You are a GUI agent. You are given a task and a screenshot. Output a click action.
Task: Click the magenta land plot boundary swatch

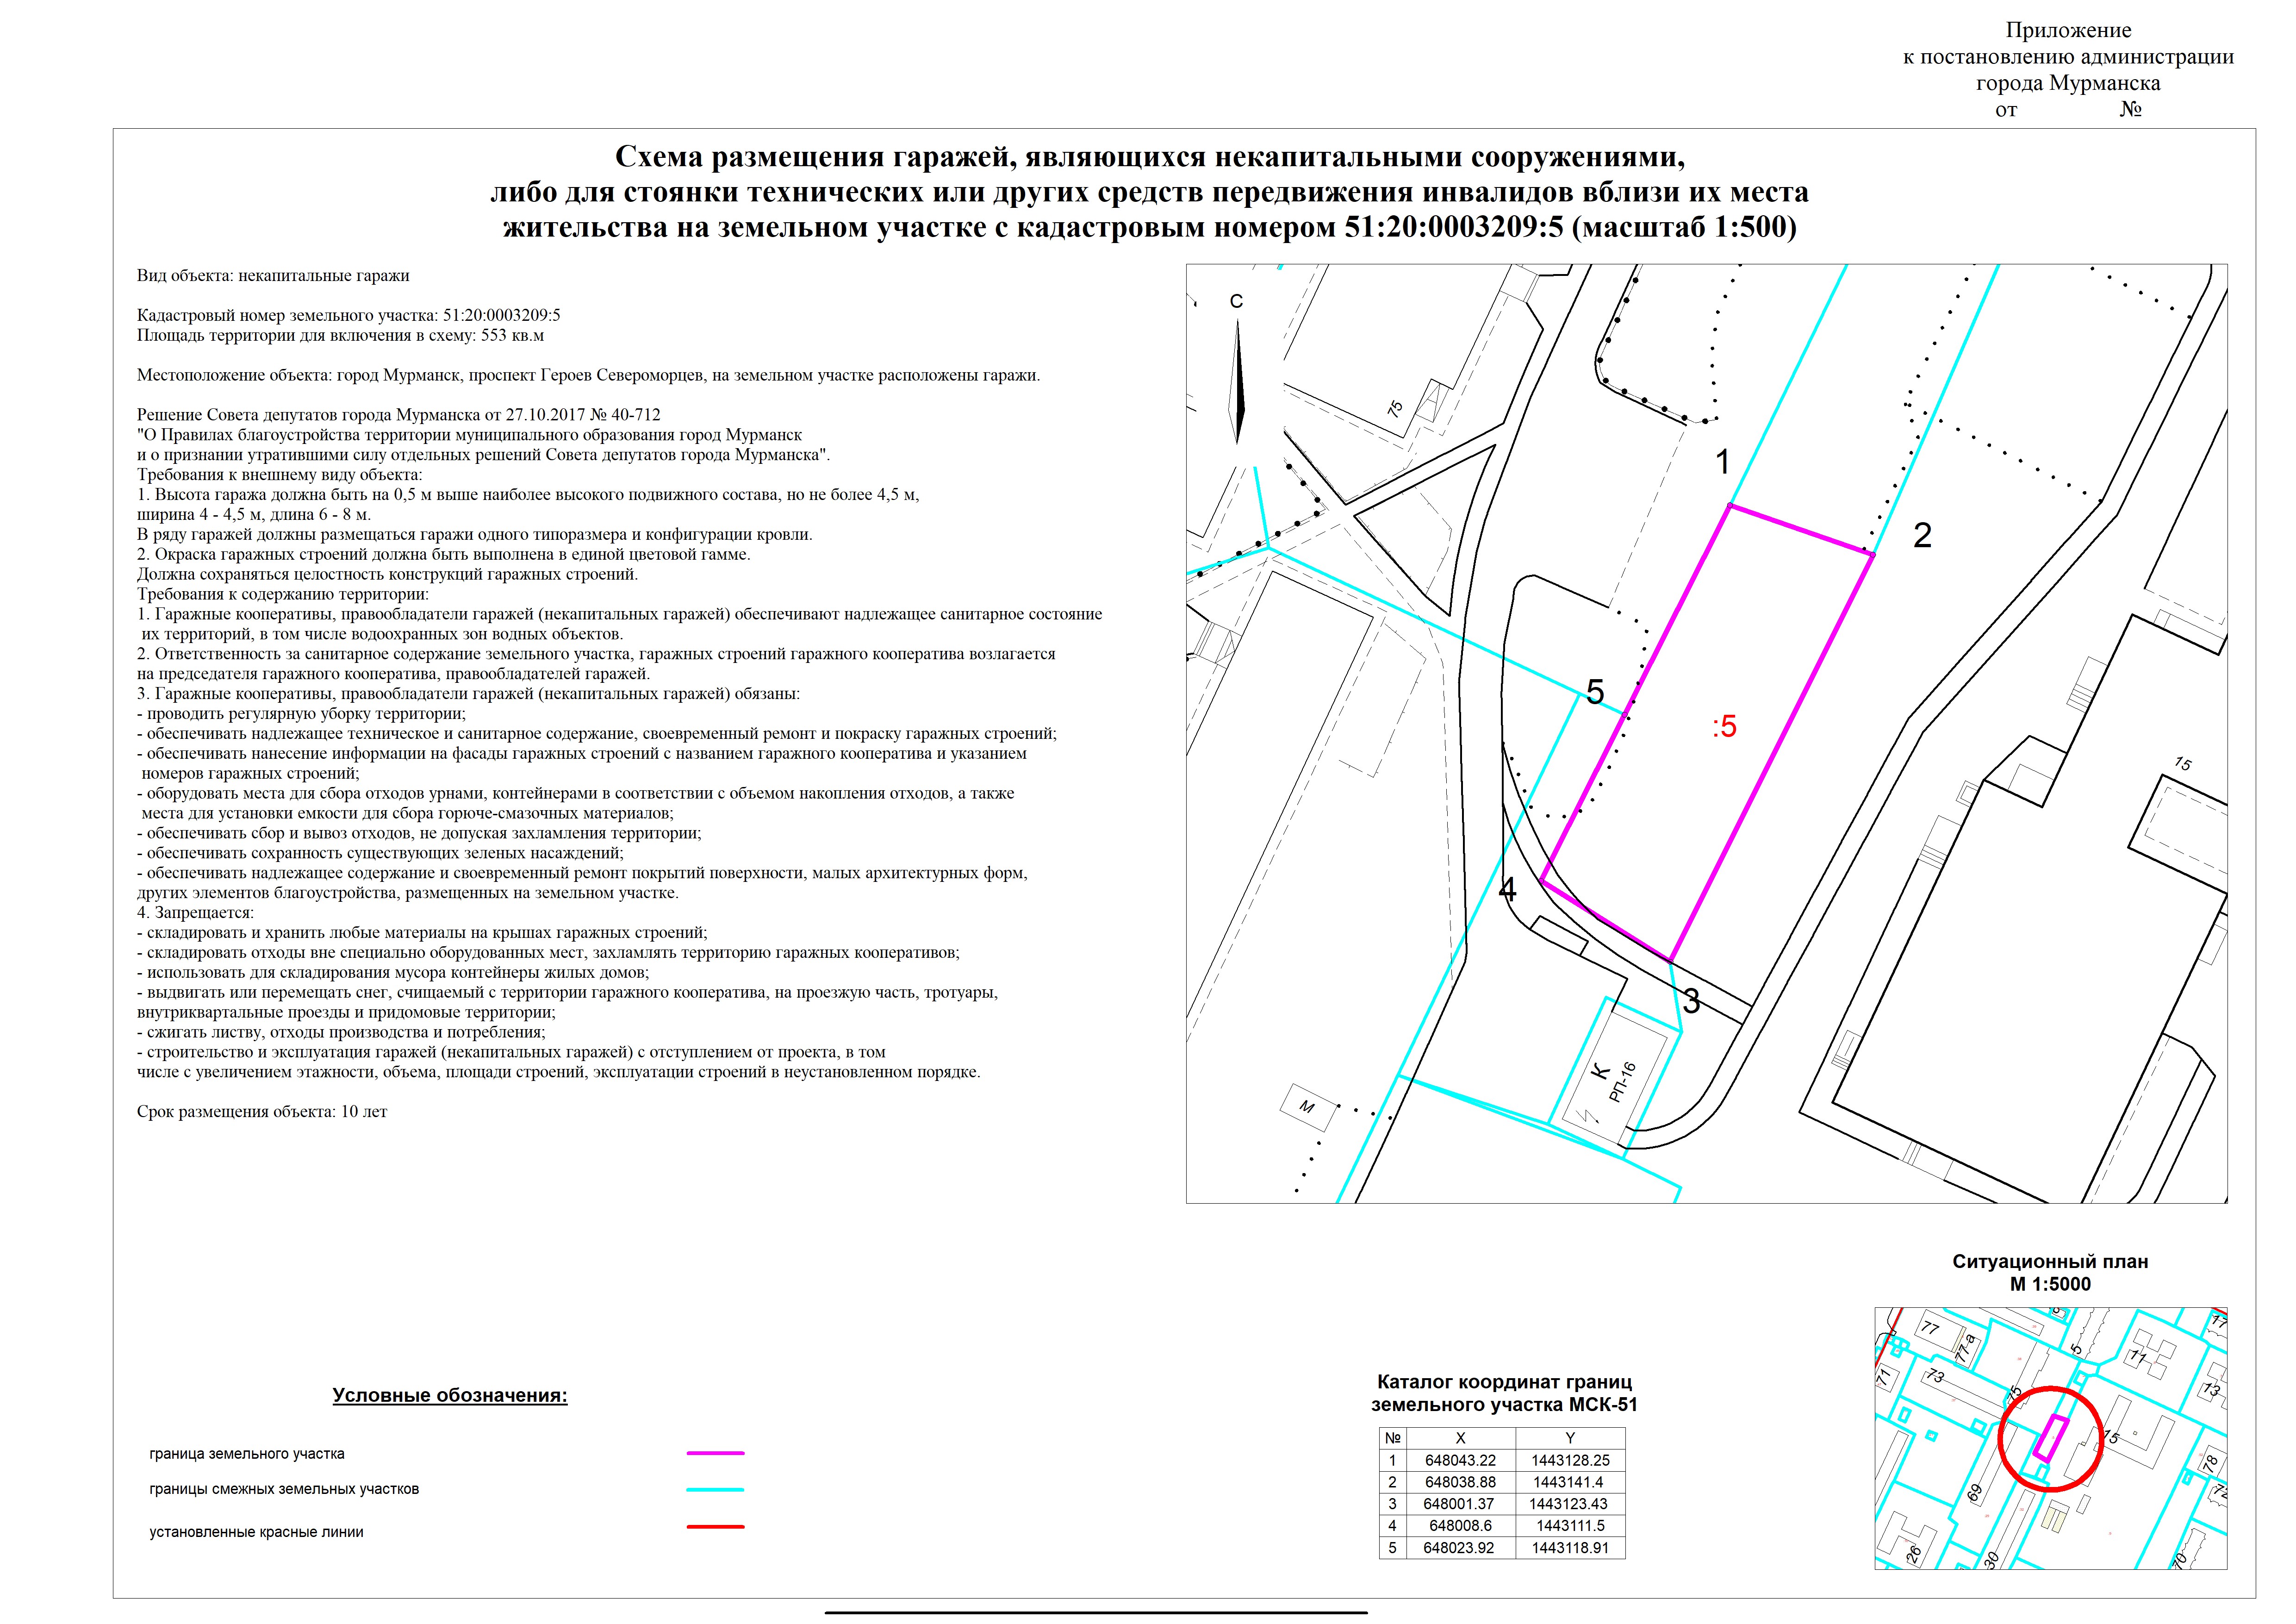[x=715, y=1453]
